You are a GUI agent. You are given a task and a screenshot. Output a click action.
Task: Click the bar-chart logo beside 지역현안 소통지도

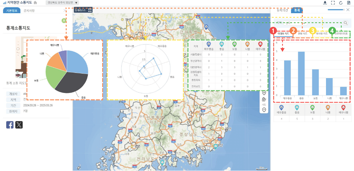[x=4, y=3]
